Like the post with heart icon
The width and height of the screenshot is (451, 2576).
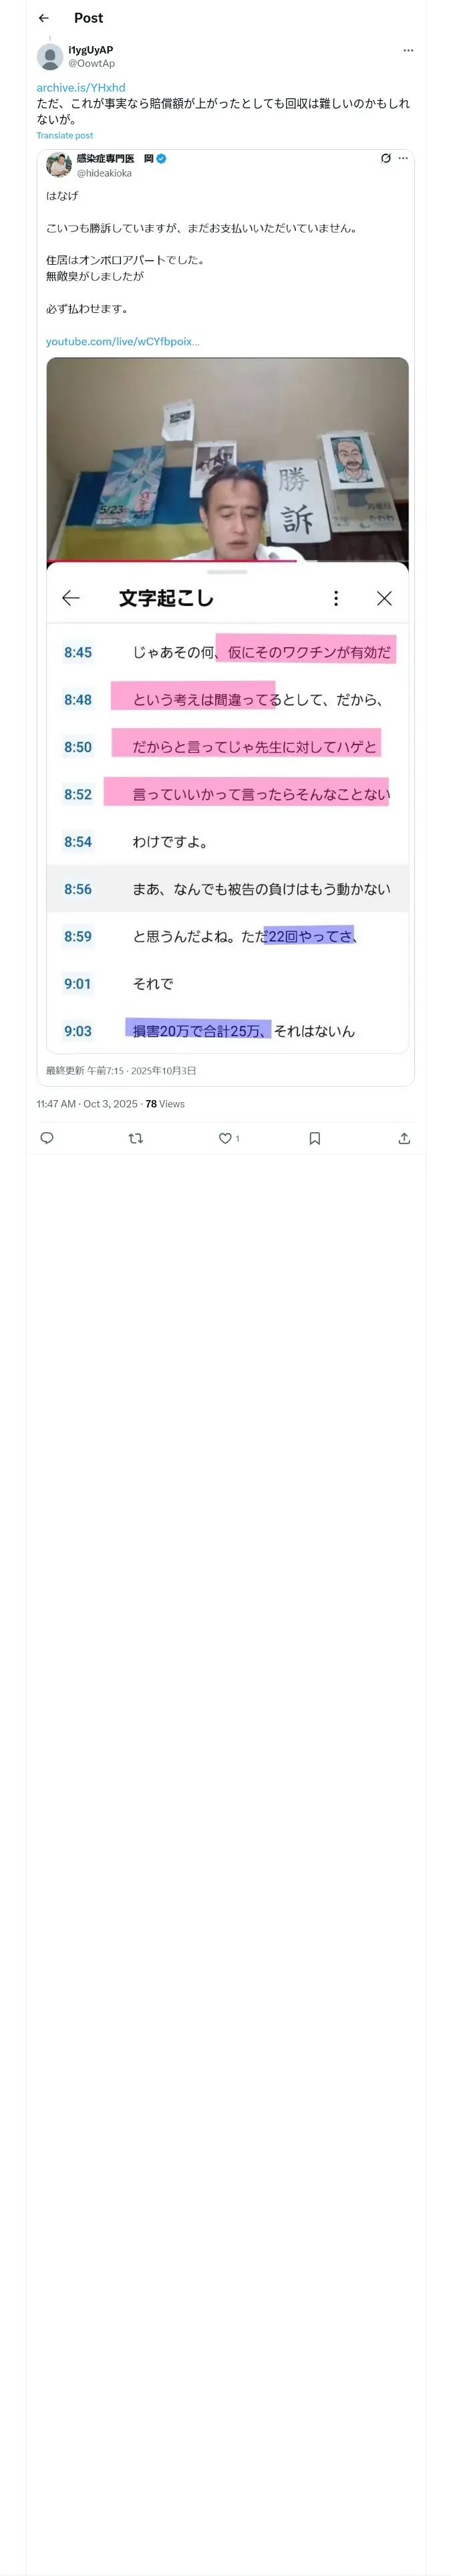tap(225, 1138)
